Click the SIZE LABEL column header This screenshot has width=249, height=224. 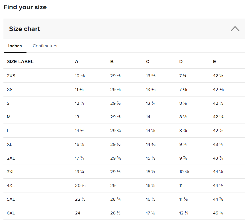tap(20, 62)
